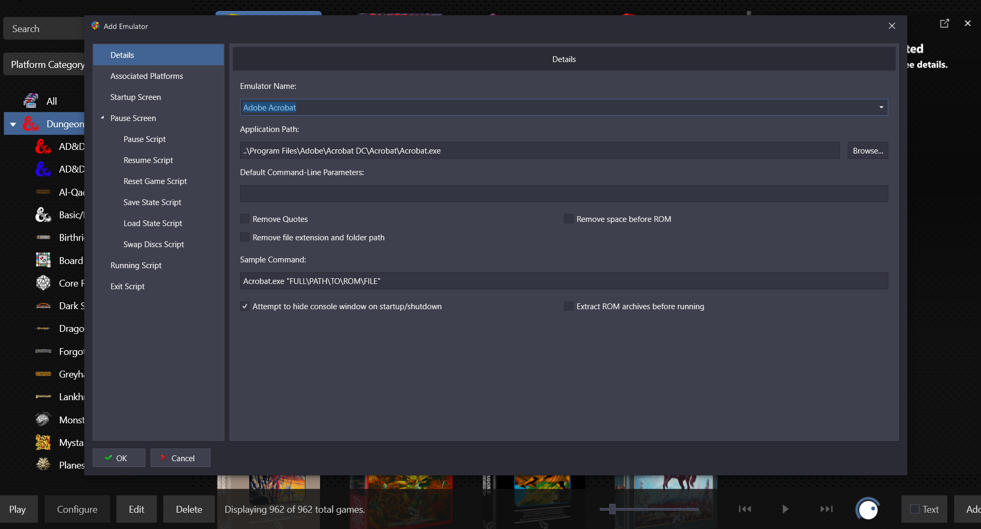Uncheck Attempt to hide console window option
The image size is (981, 529).
point(245,306)
